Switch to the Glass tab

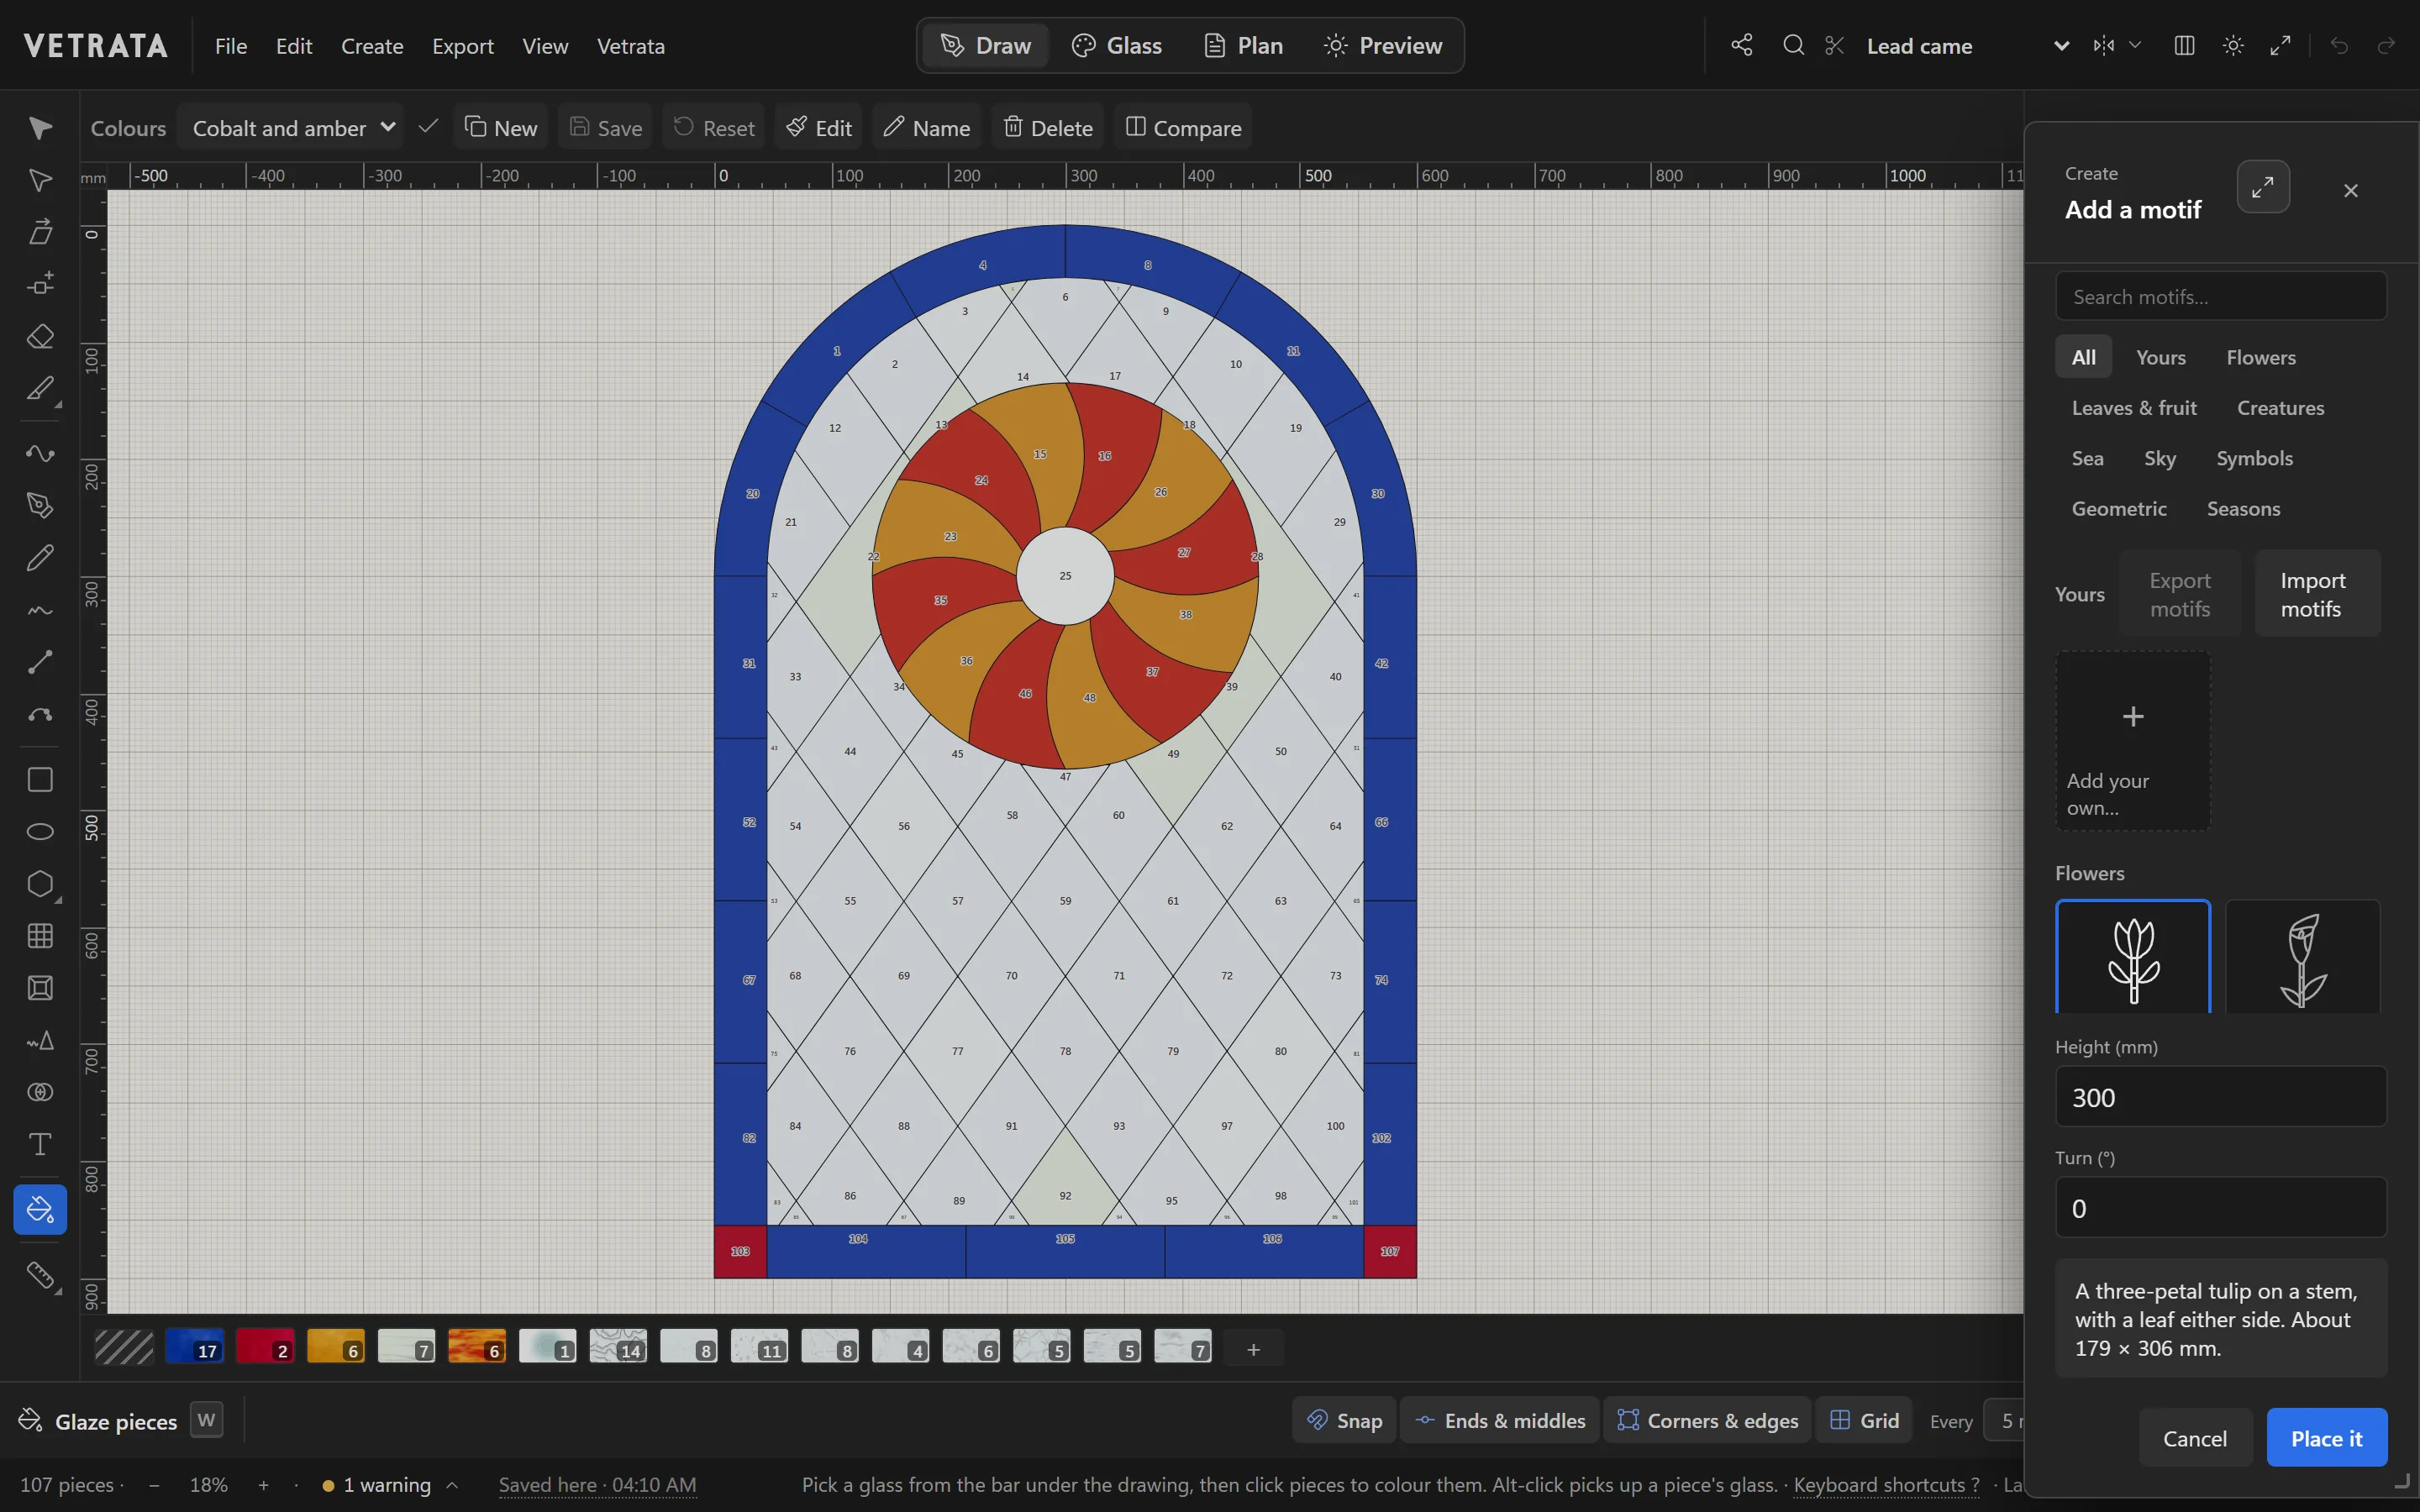pyautogui.click(x=1116, y=45)
